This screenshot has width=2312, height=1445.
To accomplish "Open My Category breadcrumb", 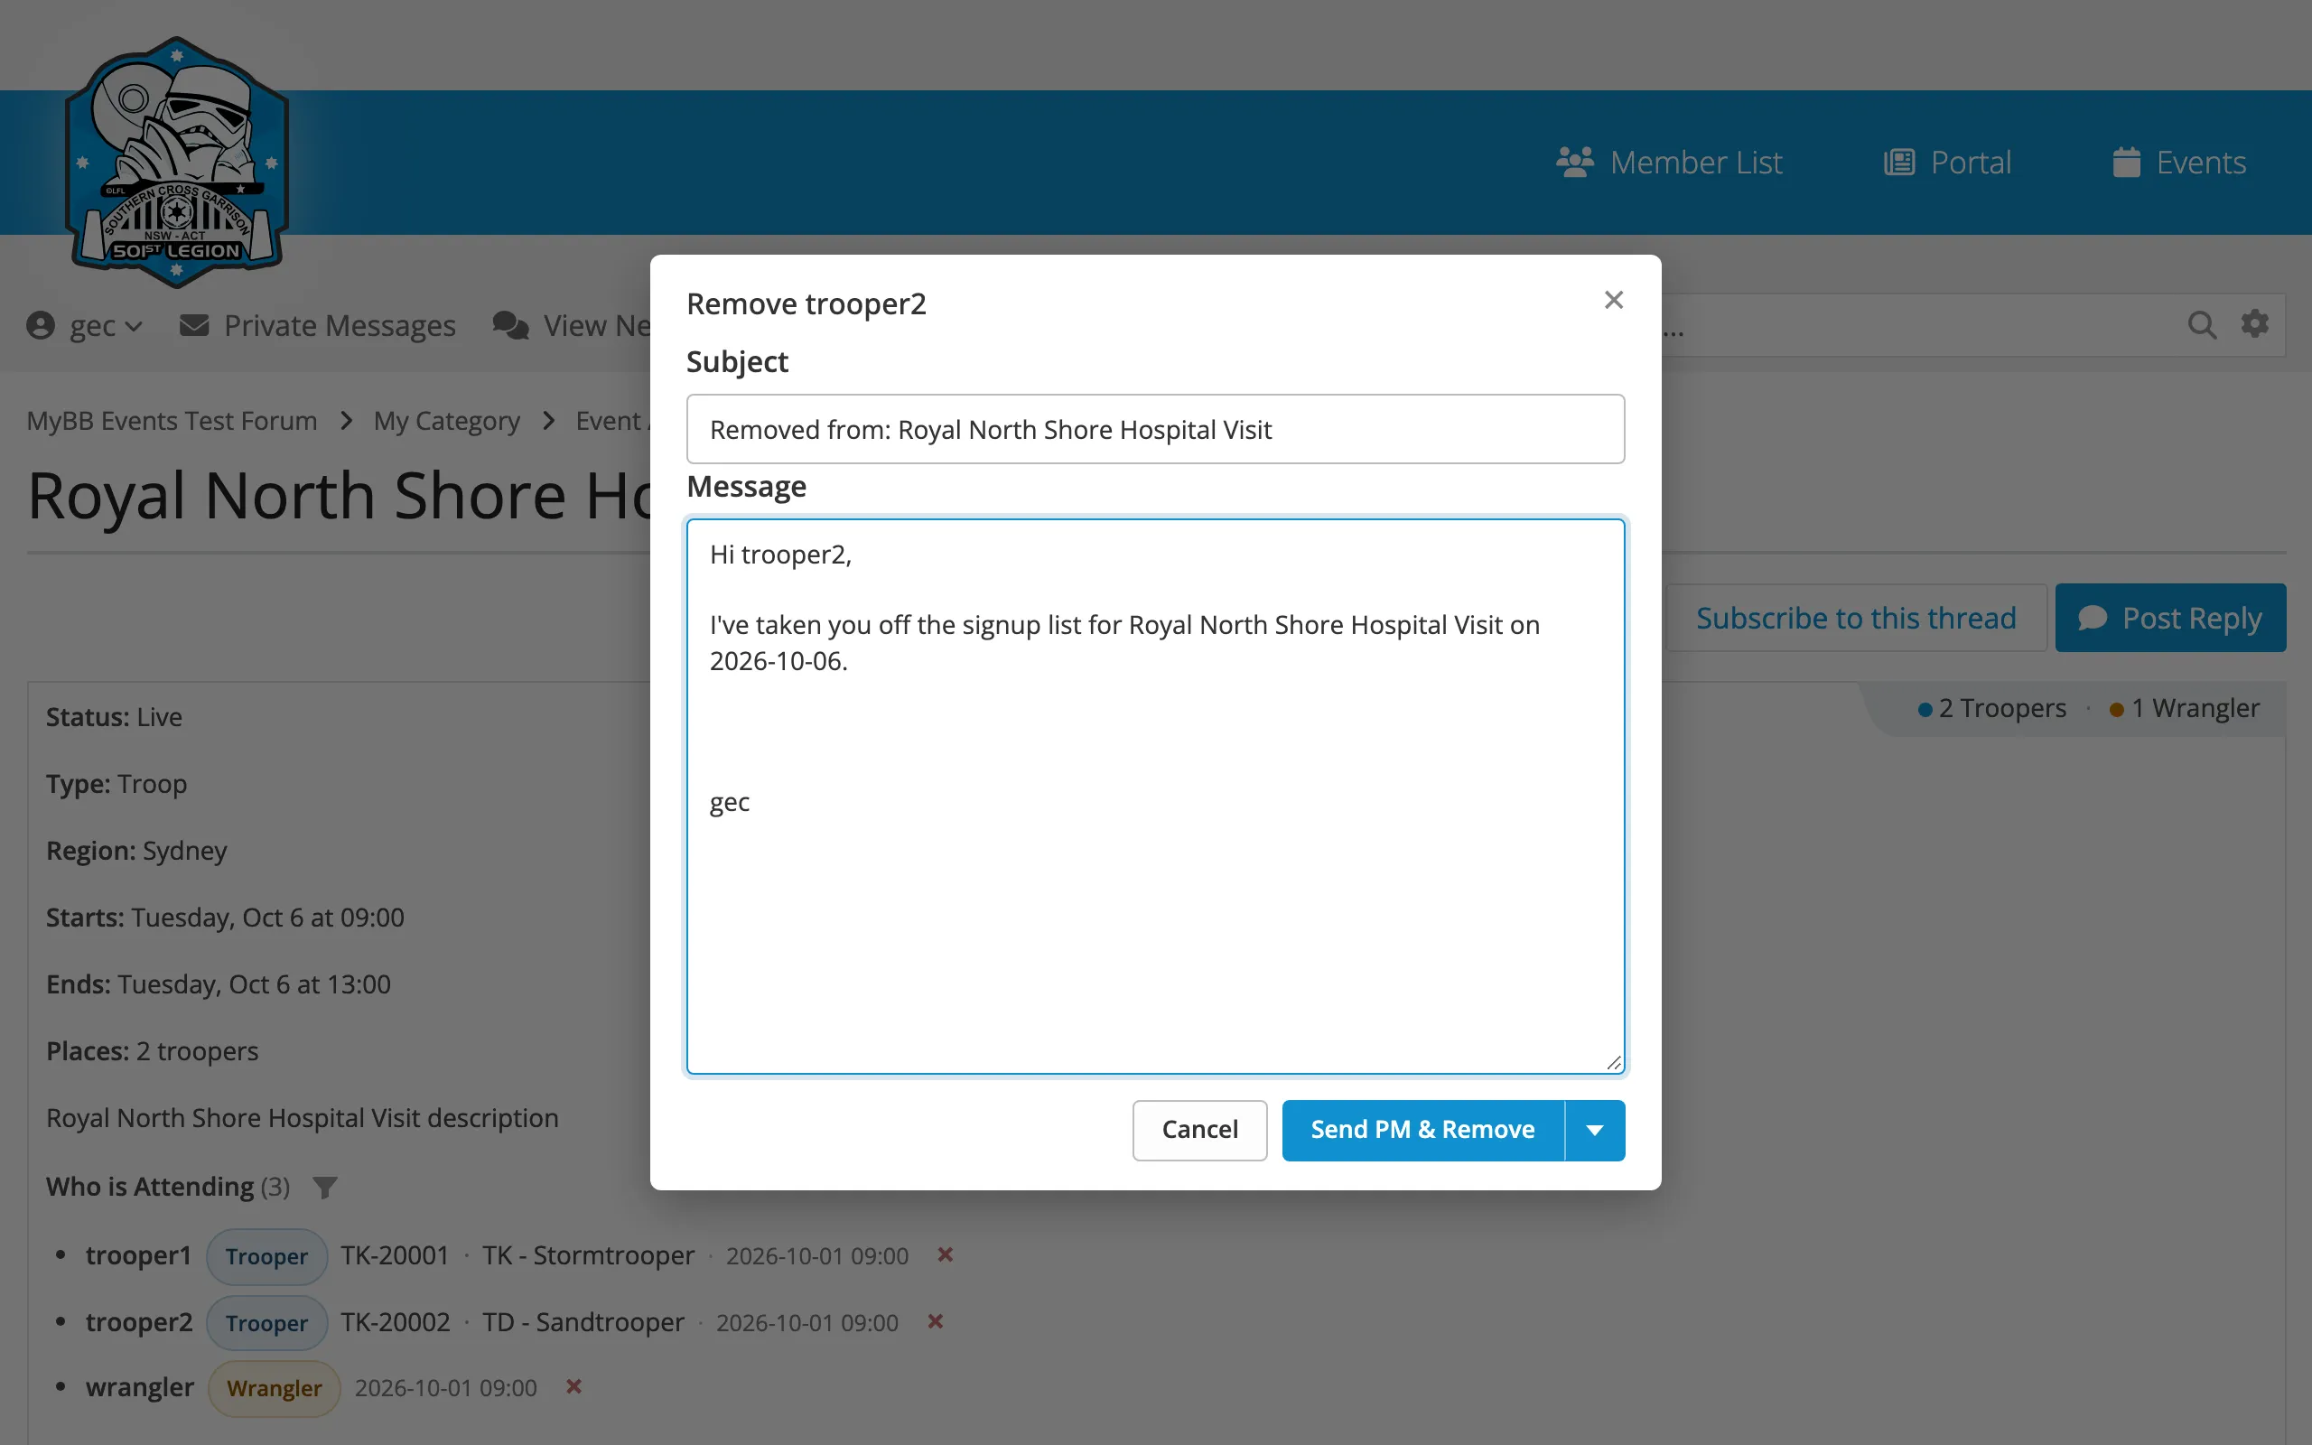I will 447,421.
